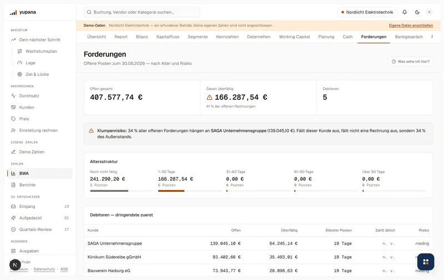Click the 35.493,01 € Überfällig value
The height and width of the screenshot is (280, 444).
coord(284,257)
